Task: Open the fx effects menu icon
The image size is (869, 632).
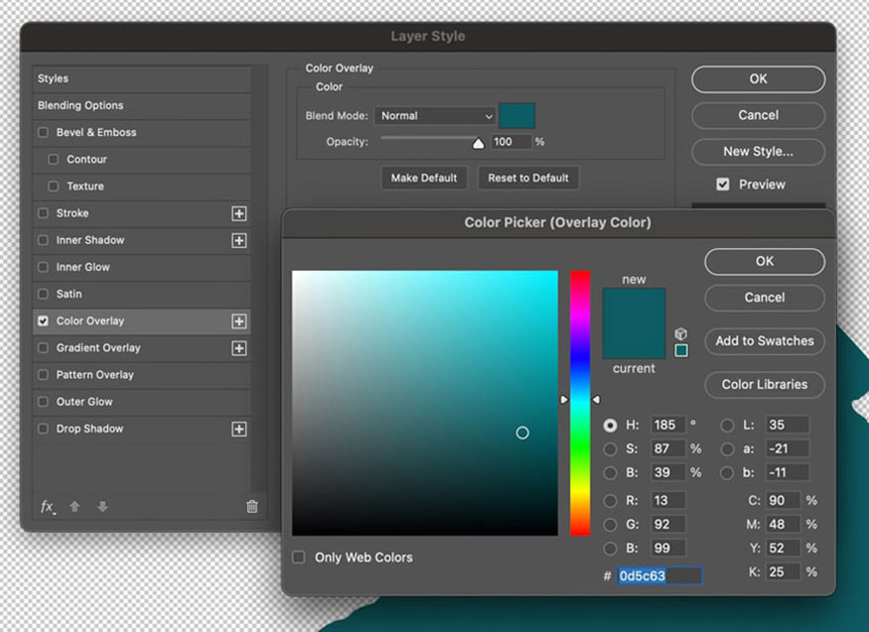Action: [x=48, y=506]
